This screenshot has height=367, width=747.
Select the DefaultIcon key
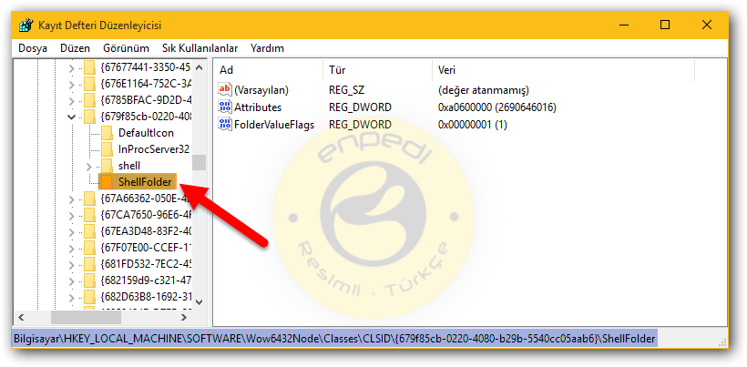pyautogui.click(x=147, y=133)
